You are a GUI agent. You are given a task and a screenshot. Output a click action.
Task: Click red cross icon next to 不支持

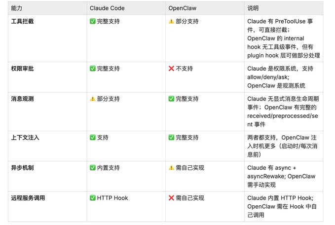(171, 69)
